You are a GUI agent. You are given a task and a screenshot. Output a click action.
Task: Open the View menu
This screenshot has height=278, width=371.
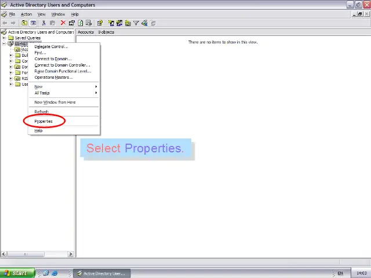coord(41,14)
